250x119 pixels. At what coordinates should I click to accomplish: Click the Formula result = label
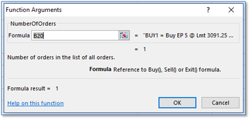pyautogui.click(x=29, y=89)
